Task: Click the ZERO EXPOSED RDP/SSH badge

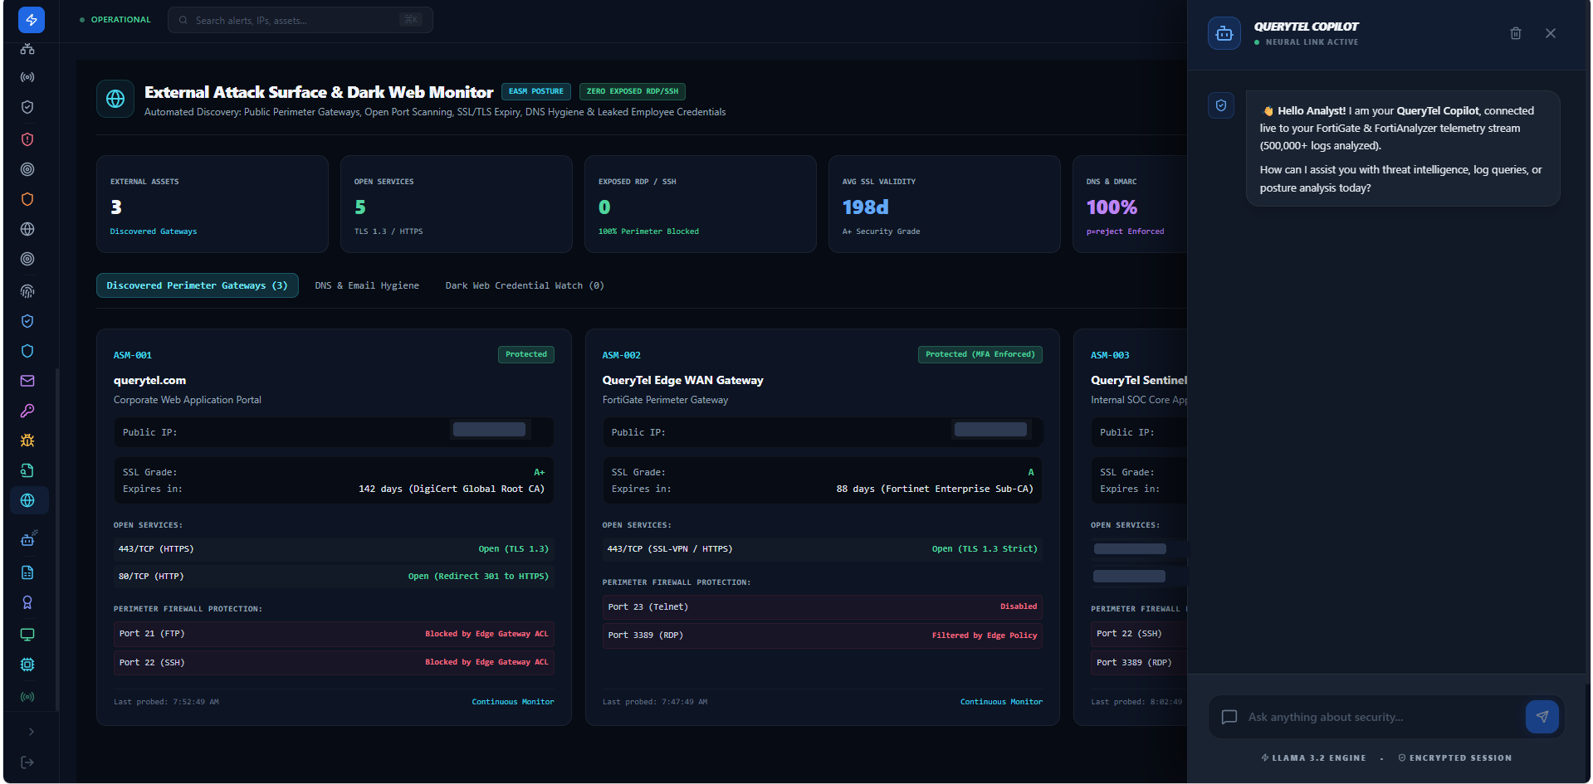Action: click(x=633, y=91)
